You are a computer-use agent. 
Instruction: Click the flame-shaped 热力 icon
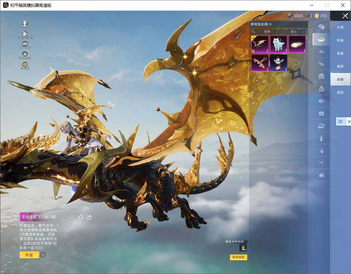(x=25, y=54)
